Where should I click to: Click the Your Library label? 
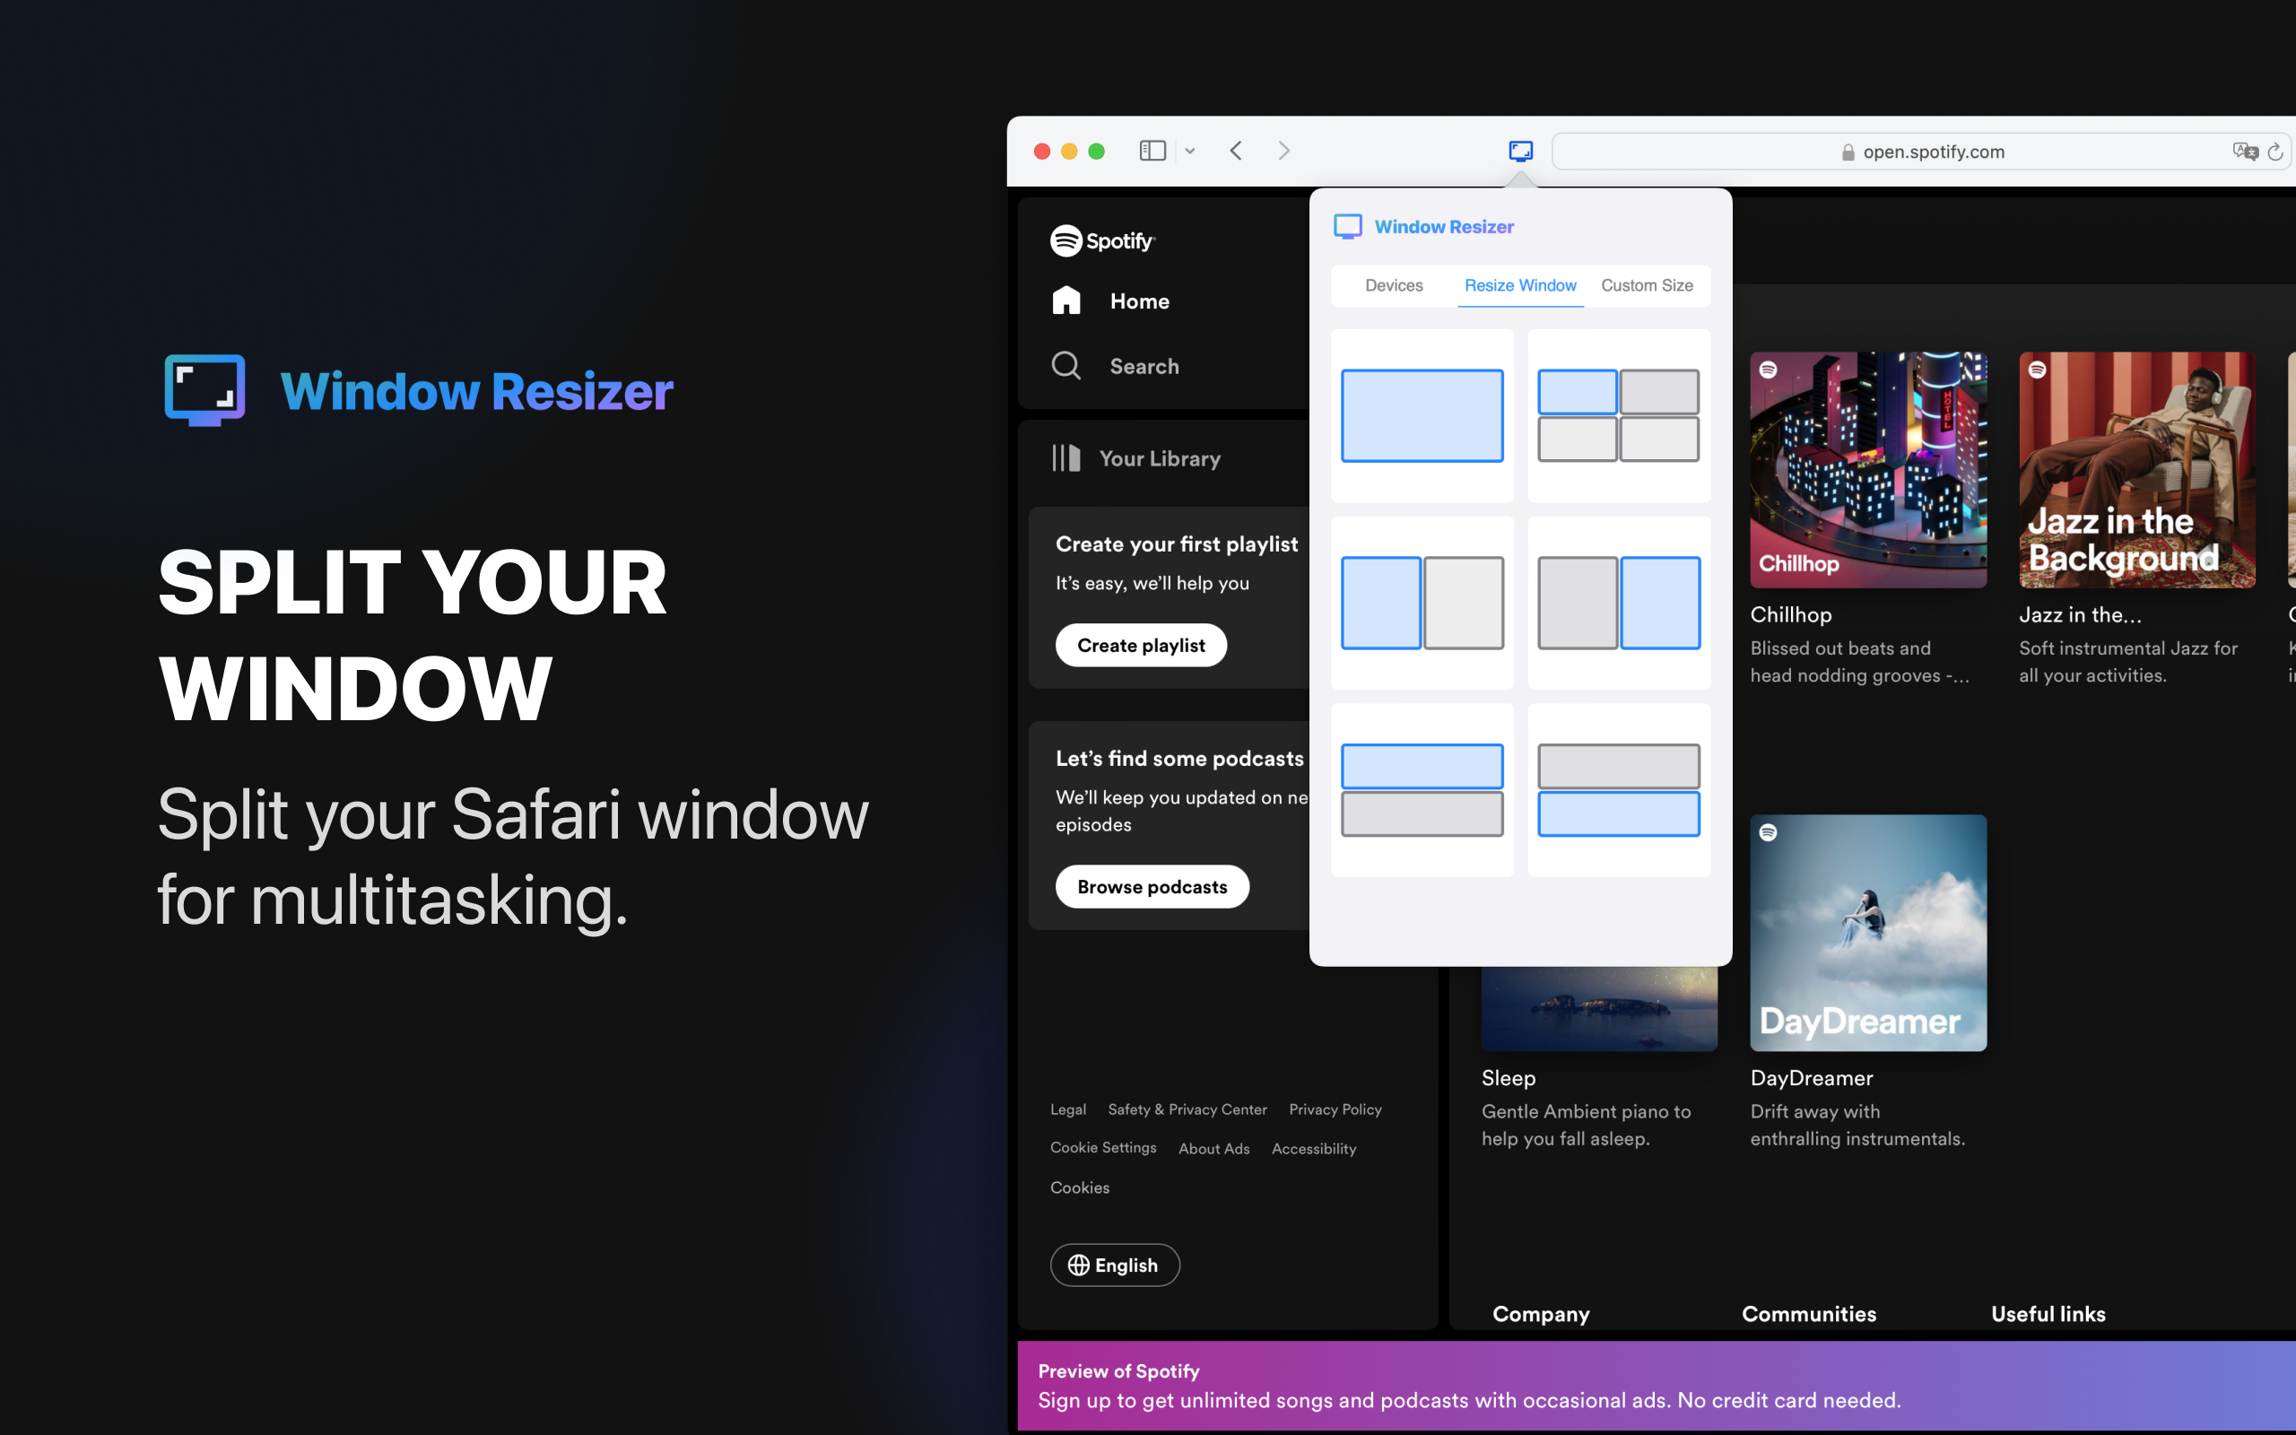[x=1160, y=458]
